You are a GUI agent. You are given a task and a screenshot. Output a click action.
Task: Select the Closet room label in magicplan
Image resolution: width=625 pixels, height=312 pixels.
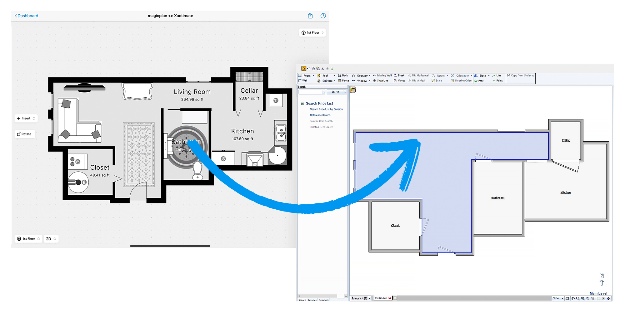(100, 168)
